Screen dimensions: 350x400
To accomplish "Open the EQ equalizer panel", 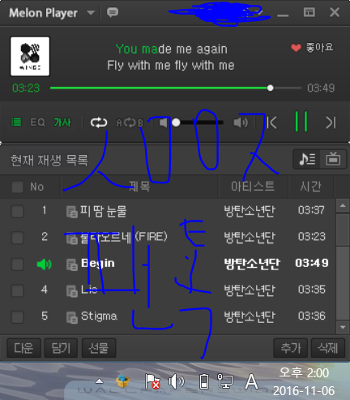I will tap(37, 123).
